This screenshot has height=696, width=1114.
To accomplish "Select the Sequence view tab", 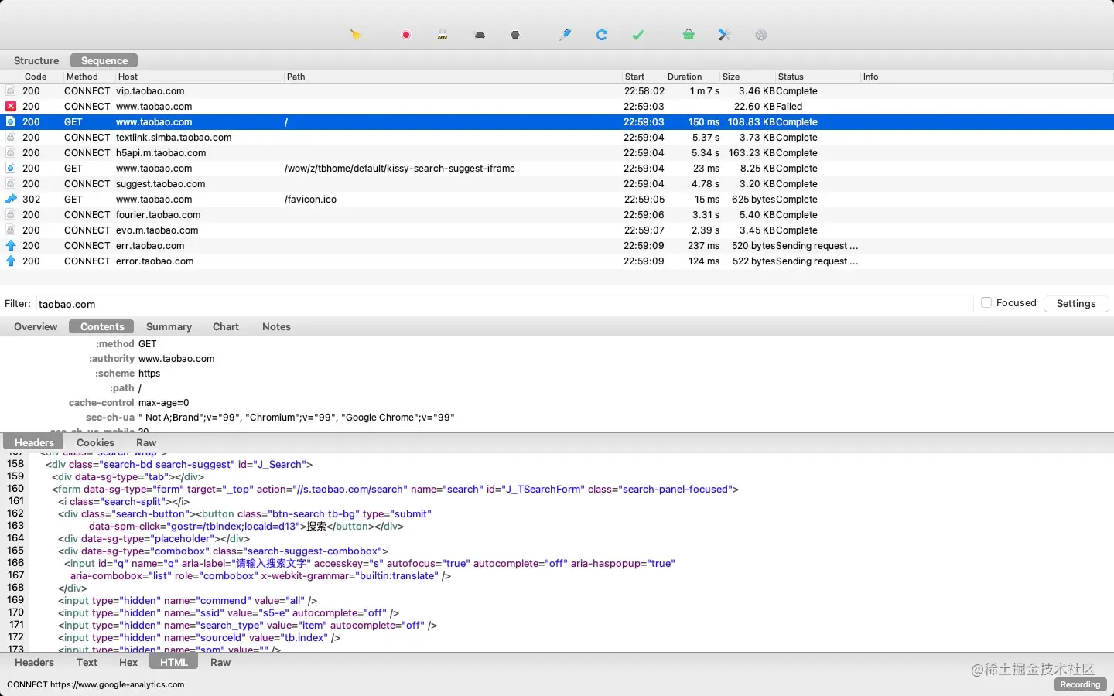I will coord(104,61).
